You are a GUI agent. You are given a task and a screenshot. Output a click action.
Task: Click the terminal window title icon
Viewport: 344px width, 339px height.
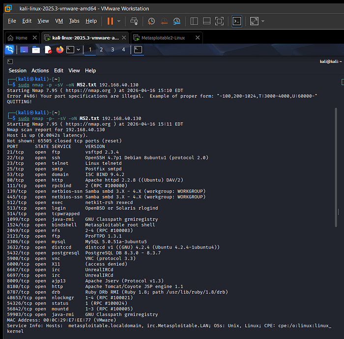point(10,62)
